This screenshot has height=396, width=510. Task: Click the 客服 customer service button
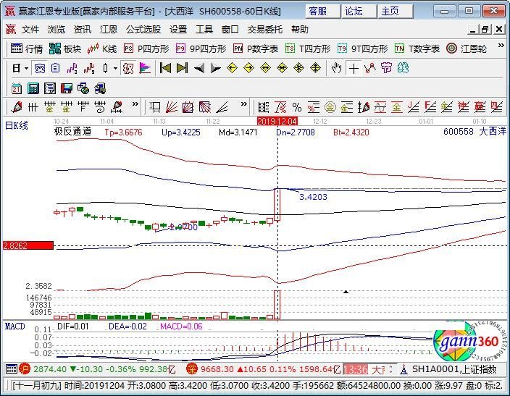(x=322, y=12)
